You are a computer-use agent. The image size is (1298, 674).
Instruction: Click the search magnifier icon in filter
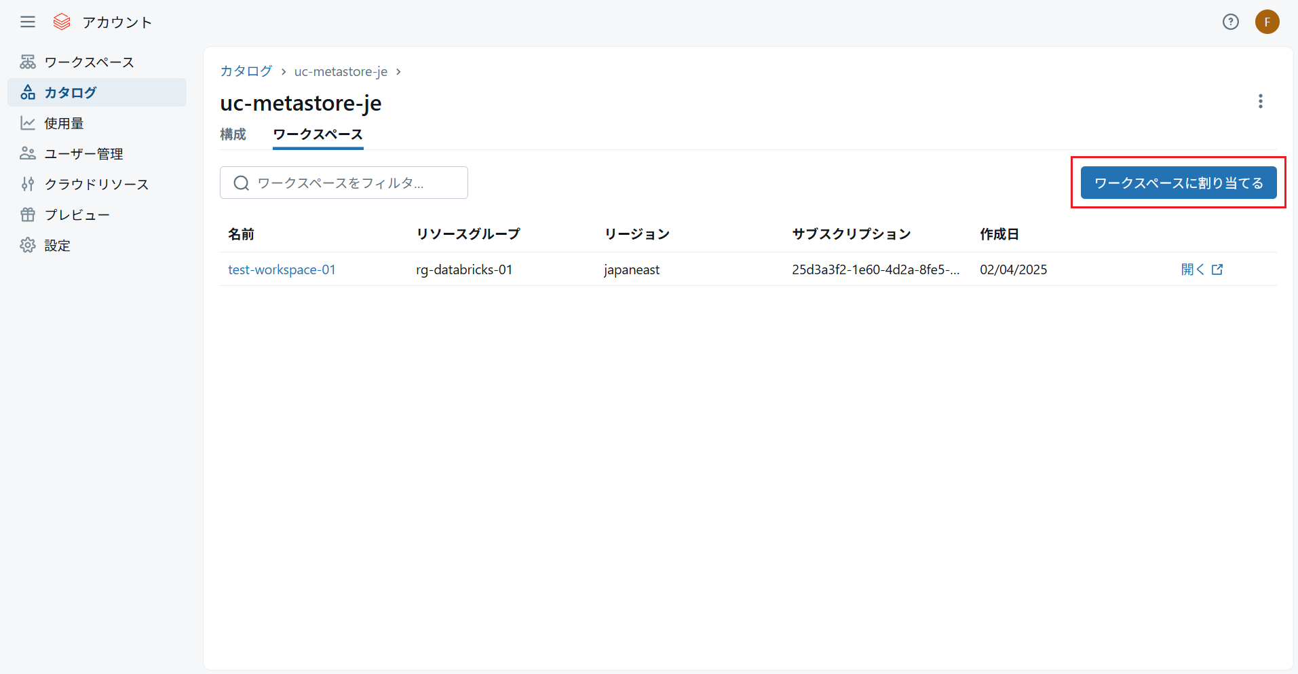pos(241,183)
